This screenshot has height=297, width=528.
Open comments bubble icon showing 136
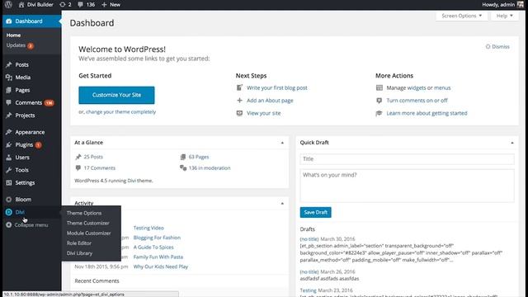86,5
